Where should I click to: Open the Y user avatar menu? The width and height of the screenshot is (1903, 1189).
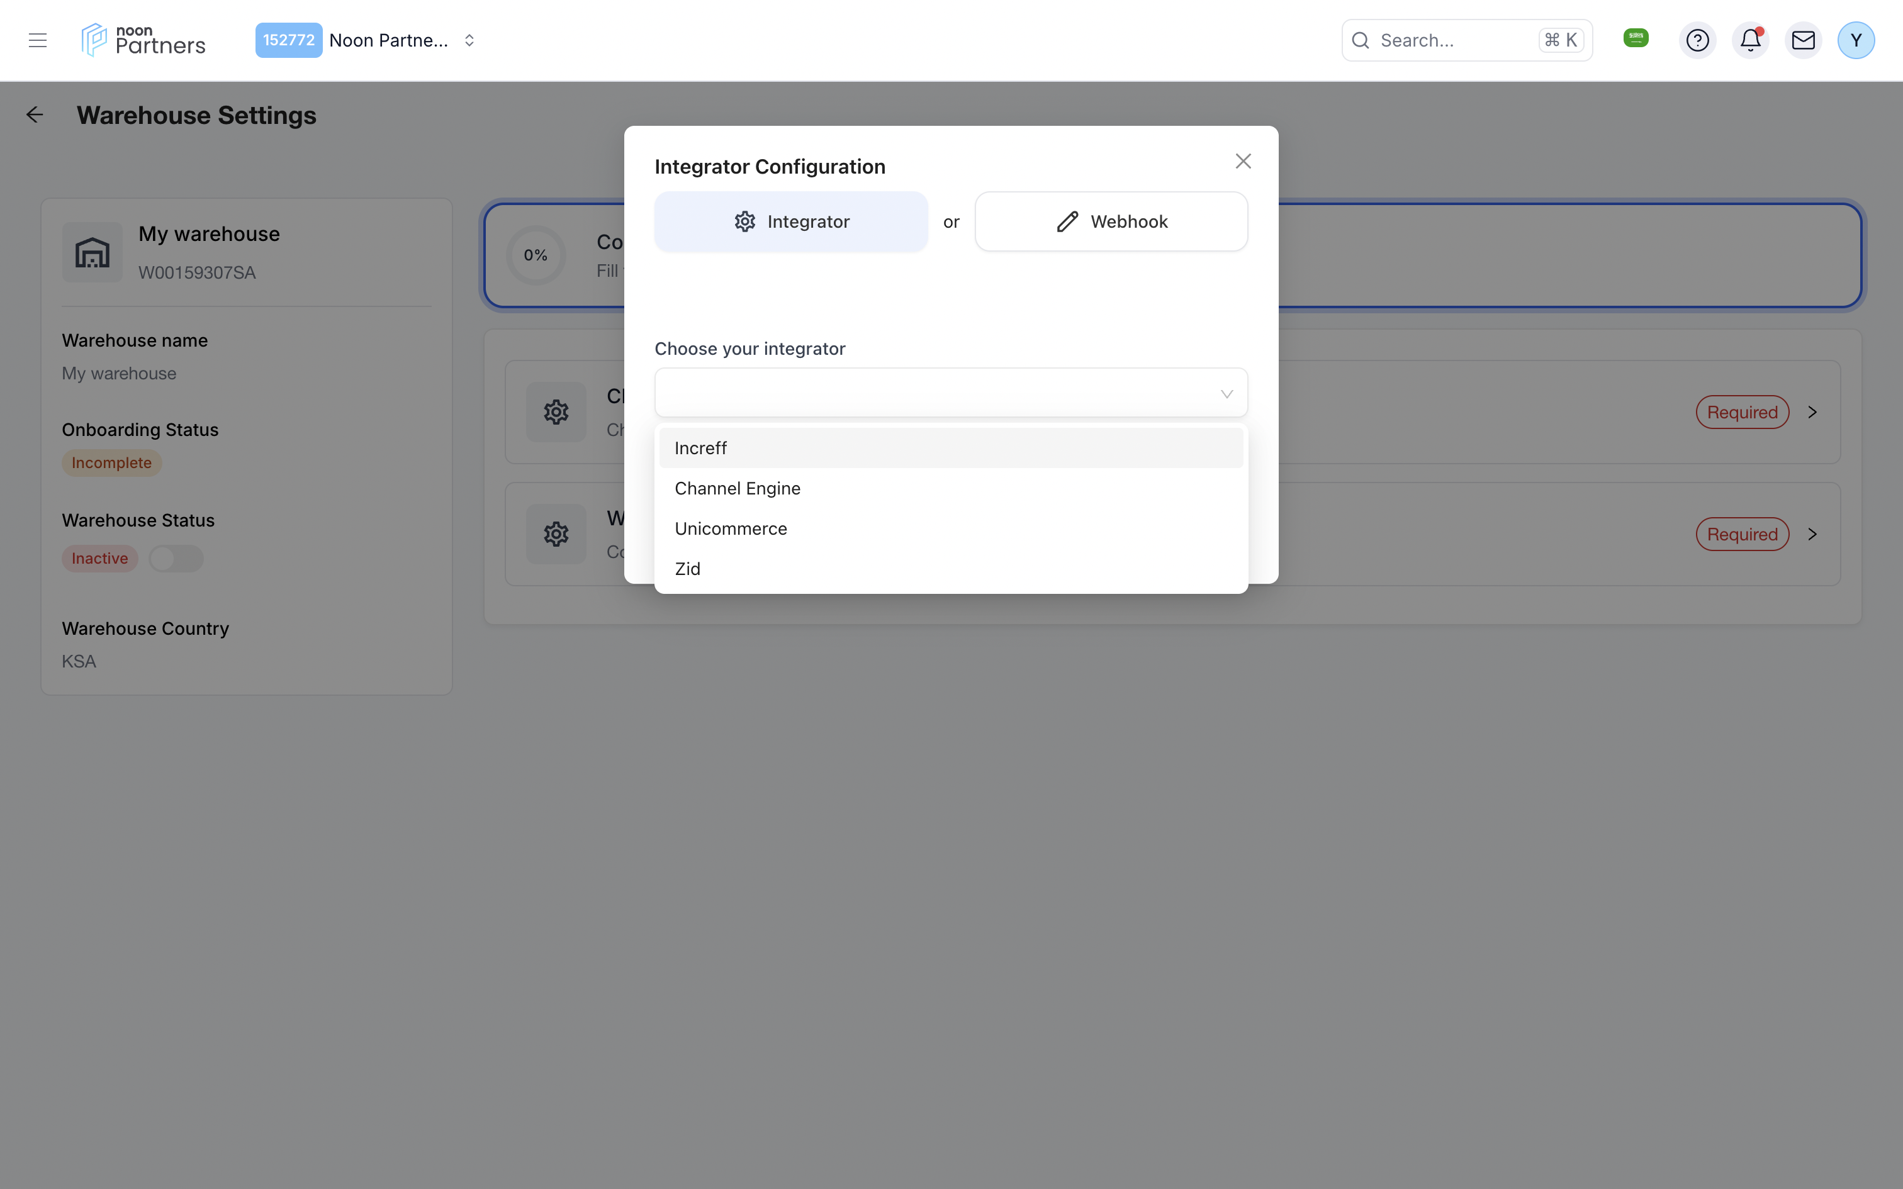point(1856,40)
